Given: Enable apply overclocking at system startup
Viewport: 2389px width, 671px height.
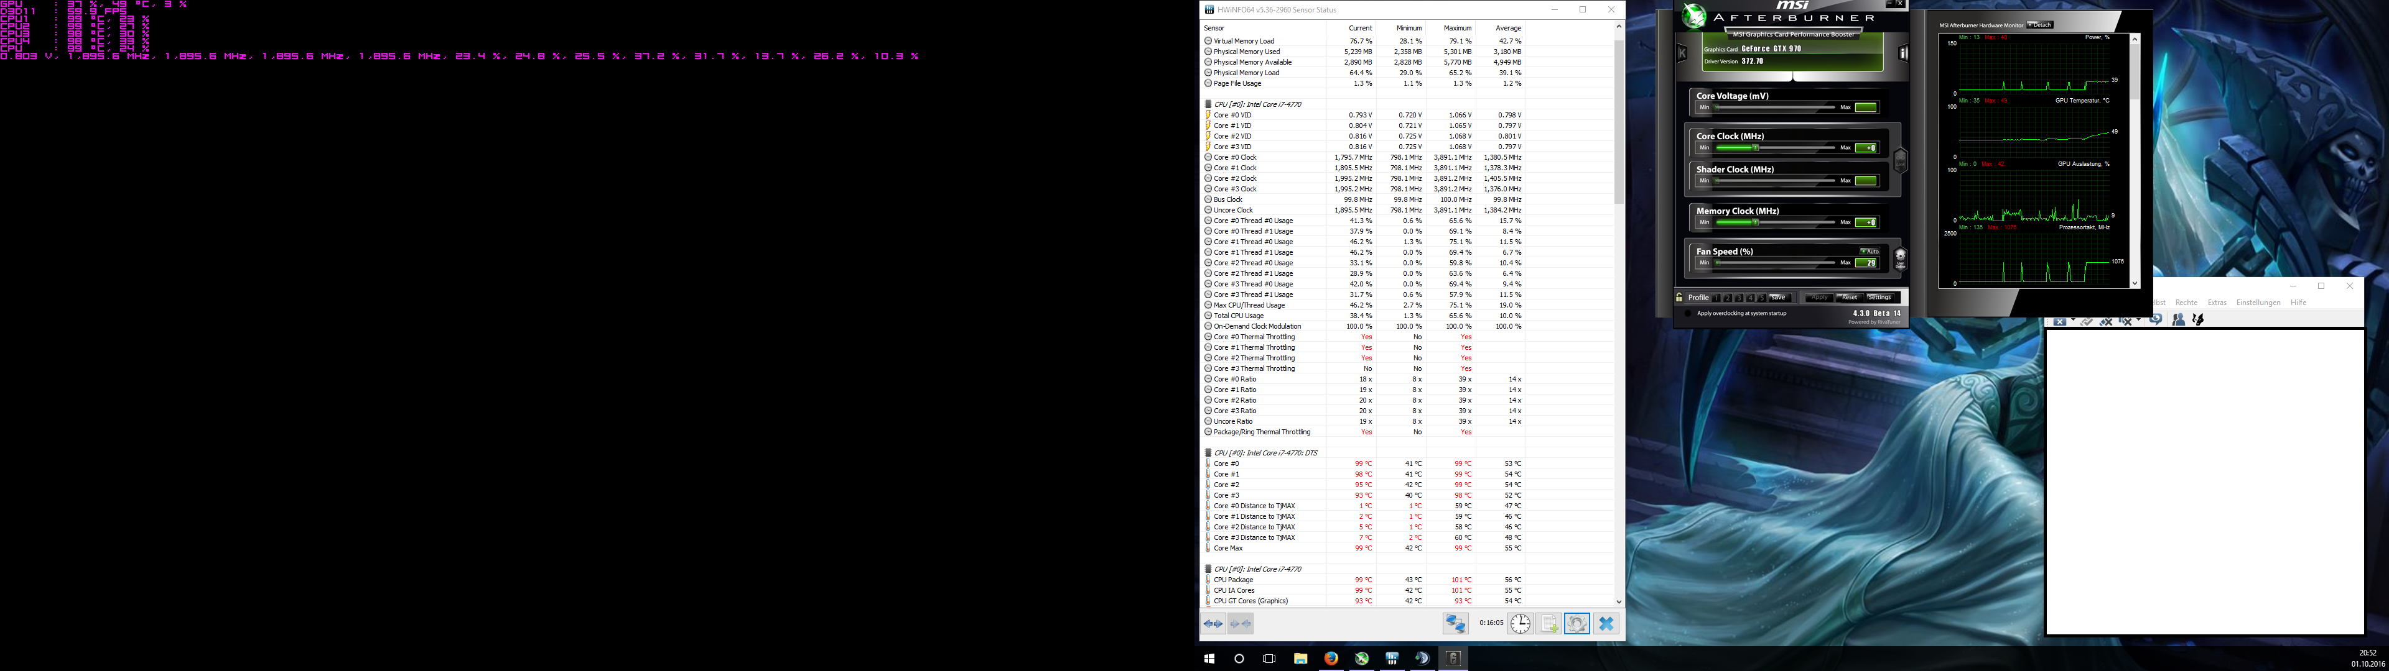Looking at the screenshot, I should coord(1688,313).
